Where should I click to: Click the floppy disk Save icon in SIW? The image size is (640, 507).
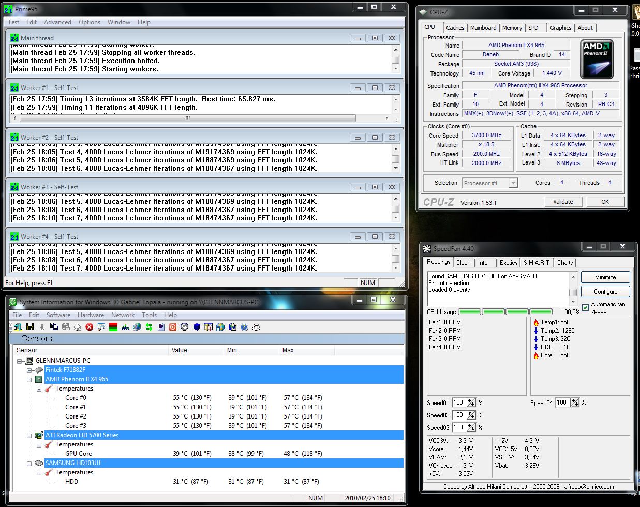coord(30,327)
